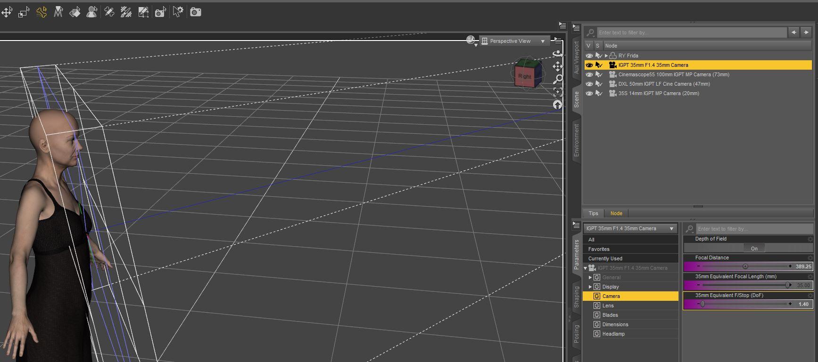The height and width of the screenshot is (362, 818).
Task: Collapse the IGPT 35mm F1.4 Camera property tree
Action: pyautogui.click(x=586, y=268)
